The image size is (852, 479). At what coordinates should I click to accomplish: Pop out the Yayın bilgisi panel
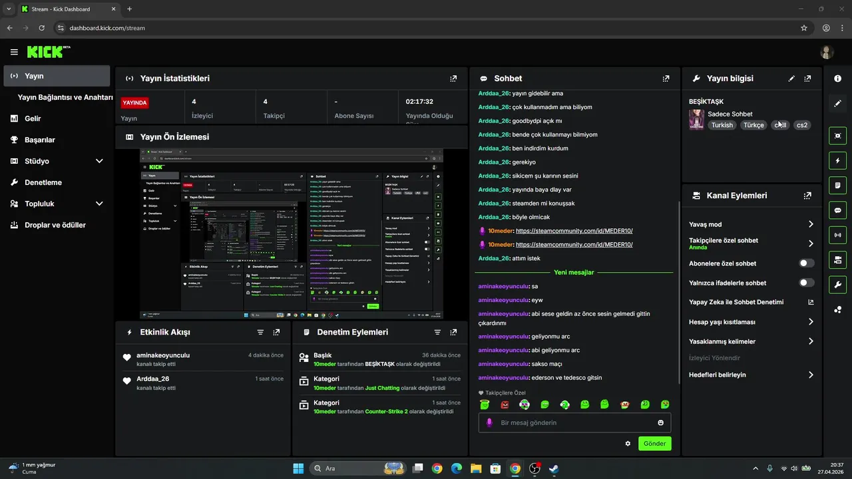tap(807, 79)
